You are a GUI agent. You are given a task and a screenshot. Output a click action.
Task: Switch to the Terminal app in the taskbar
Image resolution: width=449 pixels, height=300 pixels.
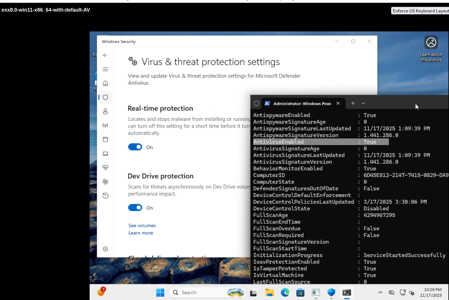(347, 292)
